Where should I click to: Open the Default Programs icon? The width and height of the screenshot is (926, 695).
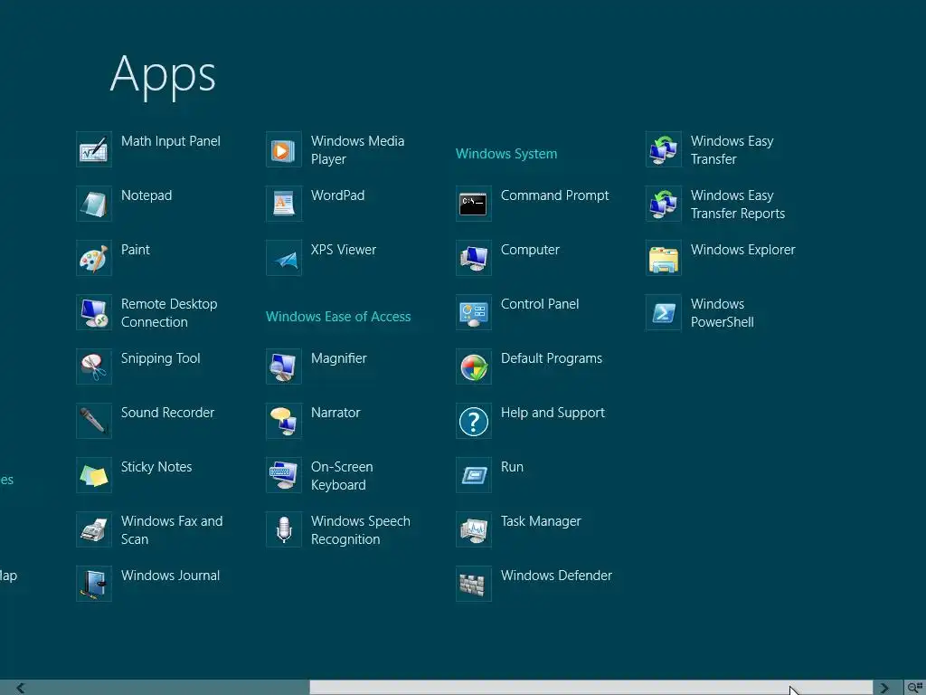tap(474, 367)
